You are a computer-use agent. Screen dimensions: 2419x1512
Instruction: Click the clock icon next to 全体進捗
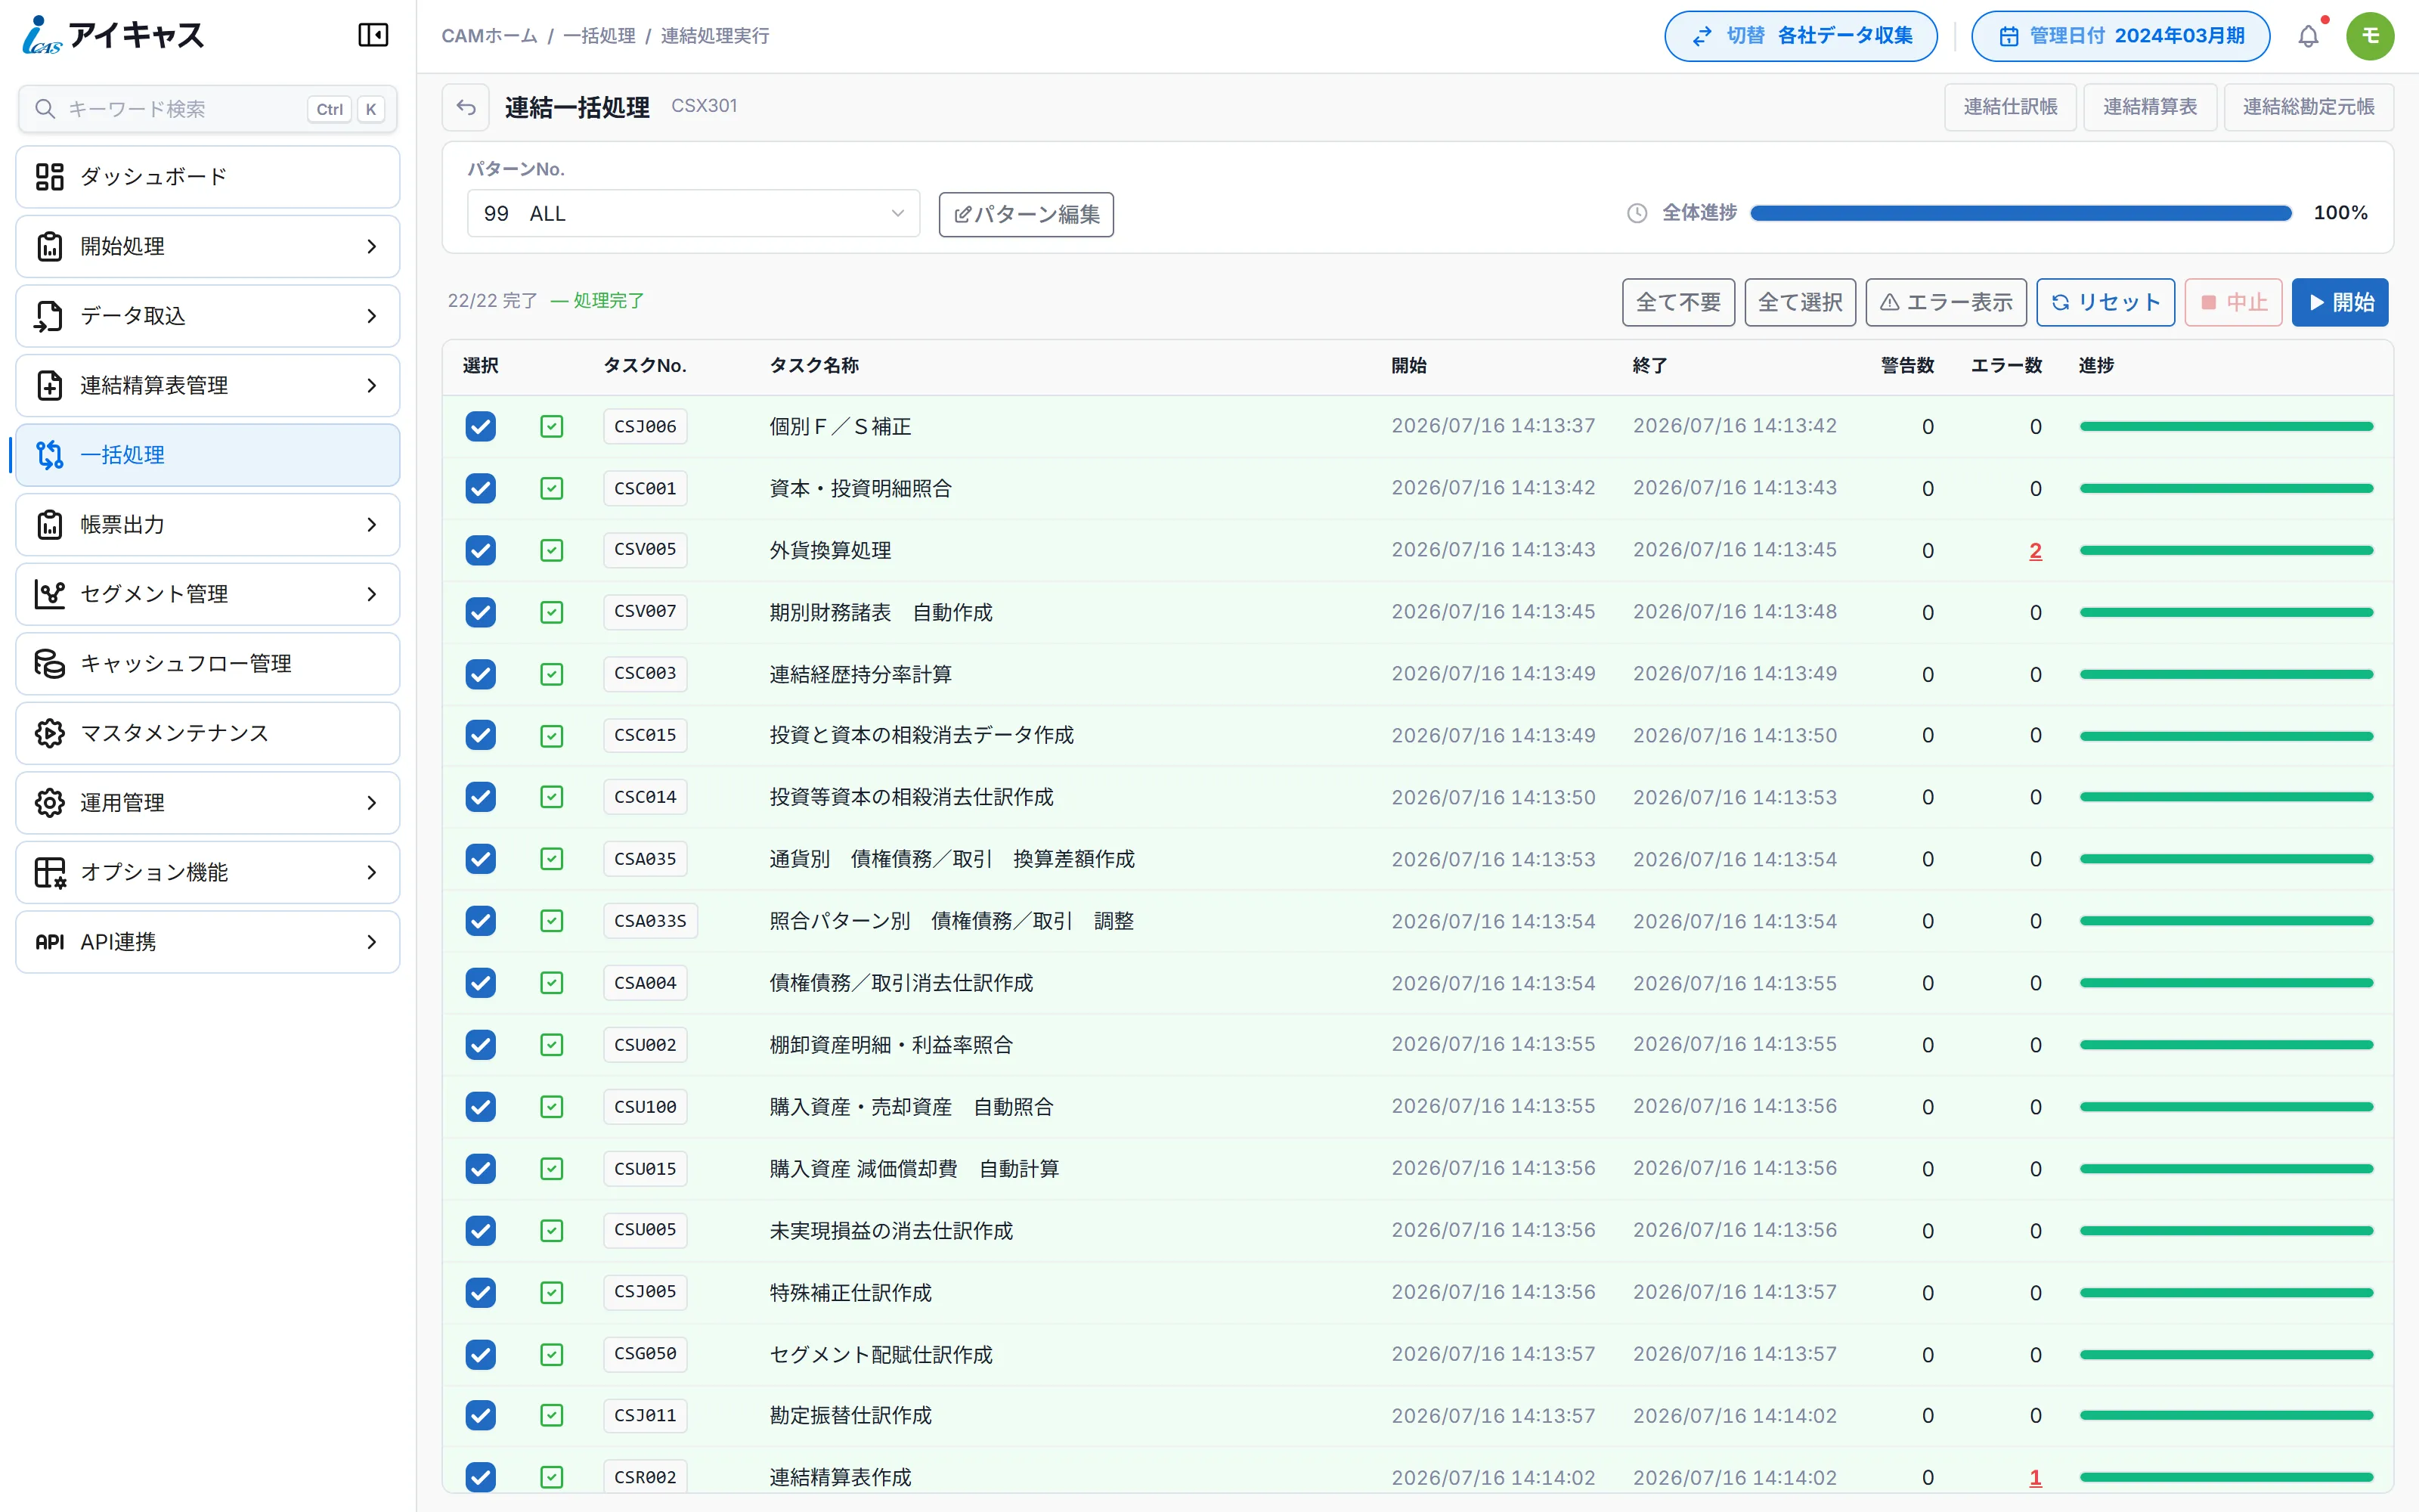[1637, 213]
